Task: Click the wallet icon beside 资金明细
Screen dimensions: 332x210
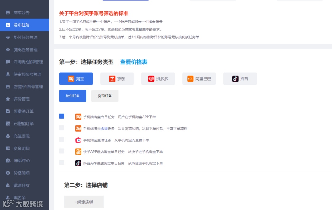Action: [x=8, y=148]
